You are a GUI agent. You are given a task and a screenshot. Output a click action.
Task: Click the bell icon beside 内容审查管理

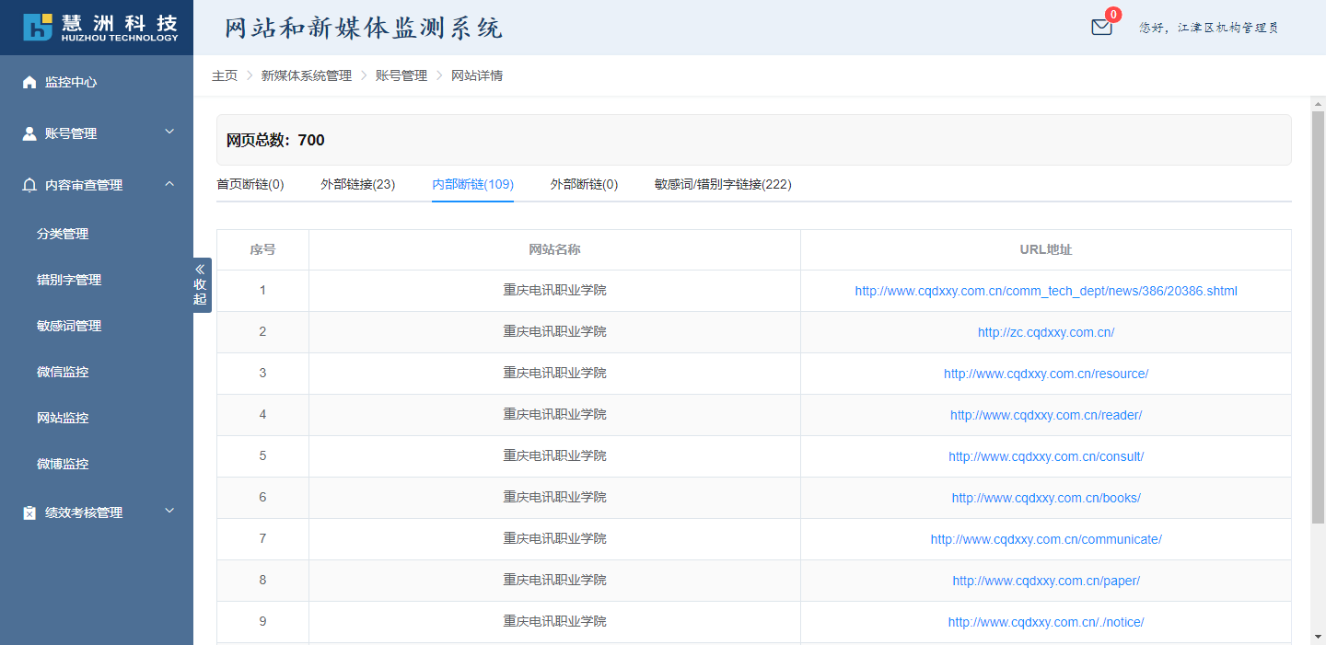point(29,185)
